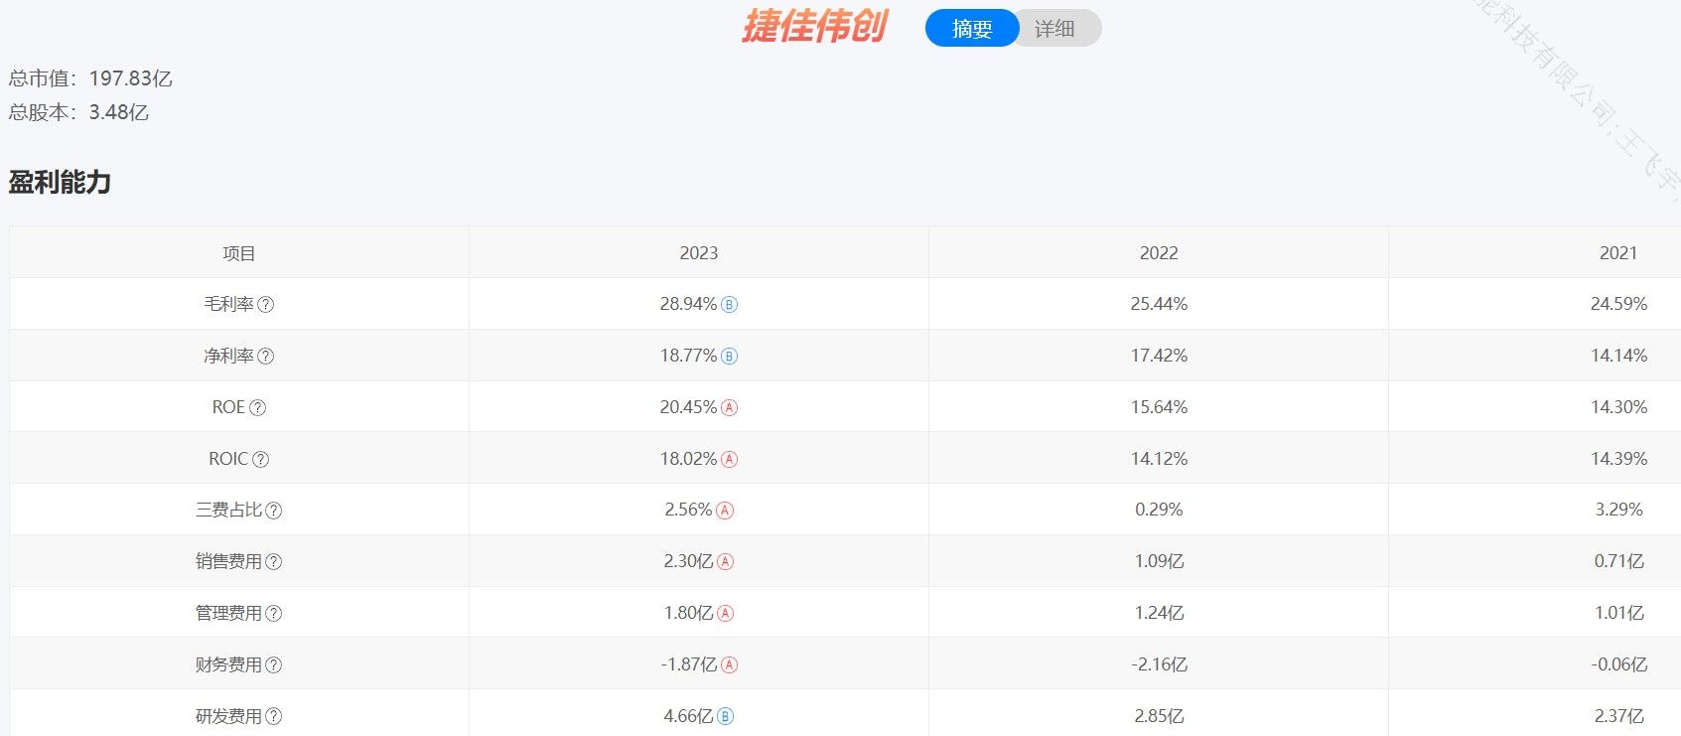
Task: Click the 财务费用 row label
Action: pyautogui.click(x=229, y=664)
